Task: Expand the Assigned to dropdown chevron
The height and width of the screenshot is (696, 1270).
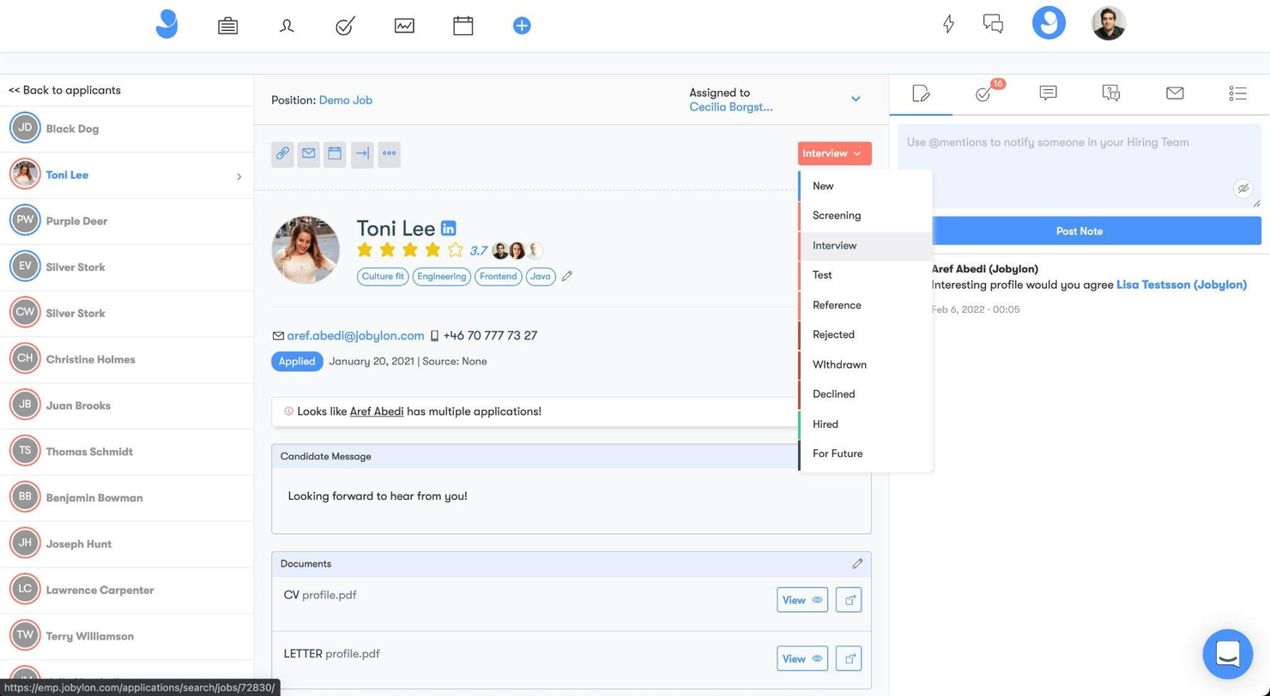Action: tap(856, 99)
